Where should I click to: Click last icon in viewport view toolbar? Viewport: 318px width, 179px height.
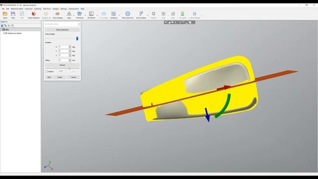[x=193, y=22]
